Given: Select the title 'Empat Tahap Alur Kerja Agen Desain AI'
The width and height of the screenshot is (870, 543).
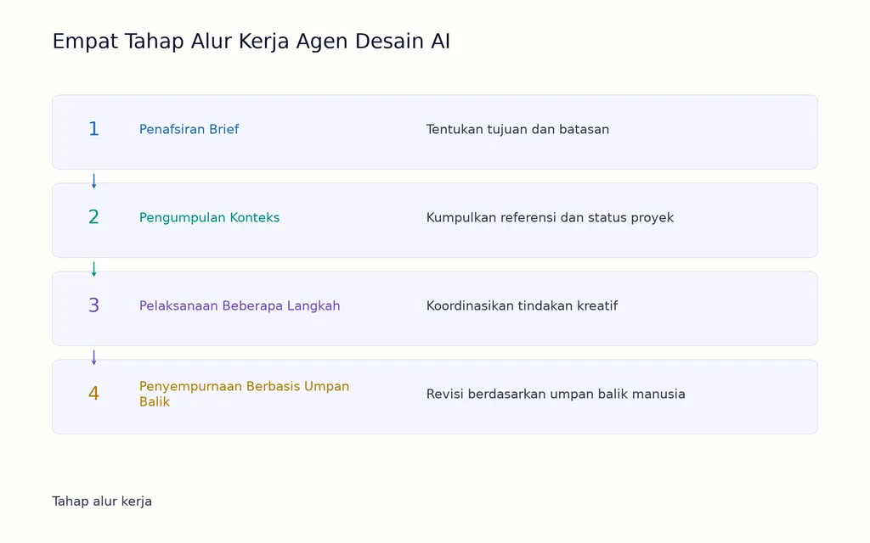Looking at the screenshot, I should pyautogui.click(x=251, y=42).
